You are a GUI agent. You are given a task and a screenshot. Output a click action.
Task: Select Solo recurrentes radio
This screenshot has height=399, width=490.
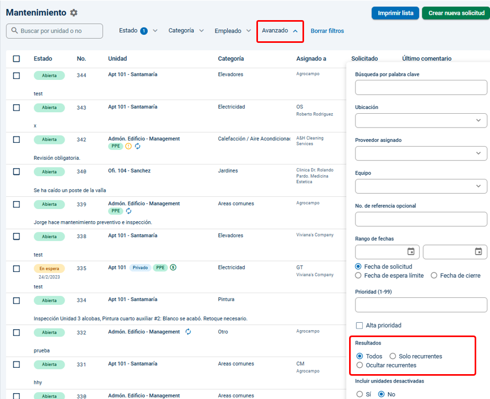pos(393,356)
